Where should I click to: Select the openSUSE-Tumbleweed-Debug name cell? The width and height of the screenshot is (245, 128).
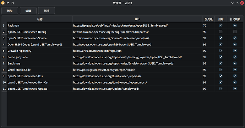point(40,32)
